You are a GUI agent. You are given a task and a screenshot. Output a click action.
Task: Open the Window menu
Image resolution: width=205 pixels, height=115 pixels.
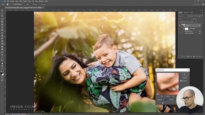click(41, 1)
